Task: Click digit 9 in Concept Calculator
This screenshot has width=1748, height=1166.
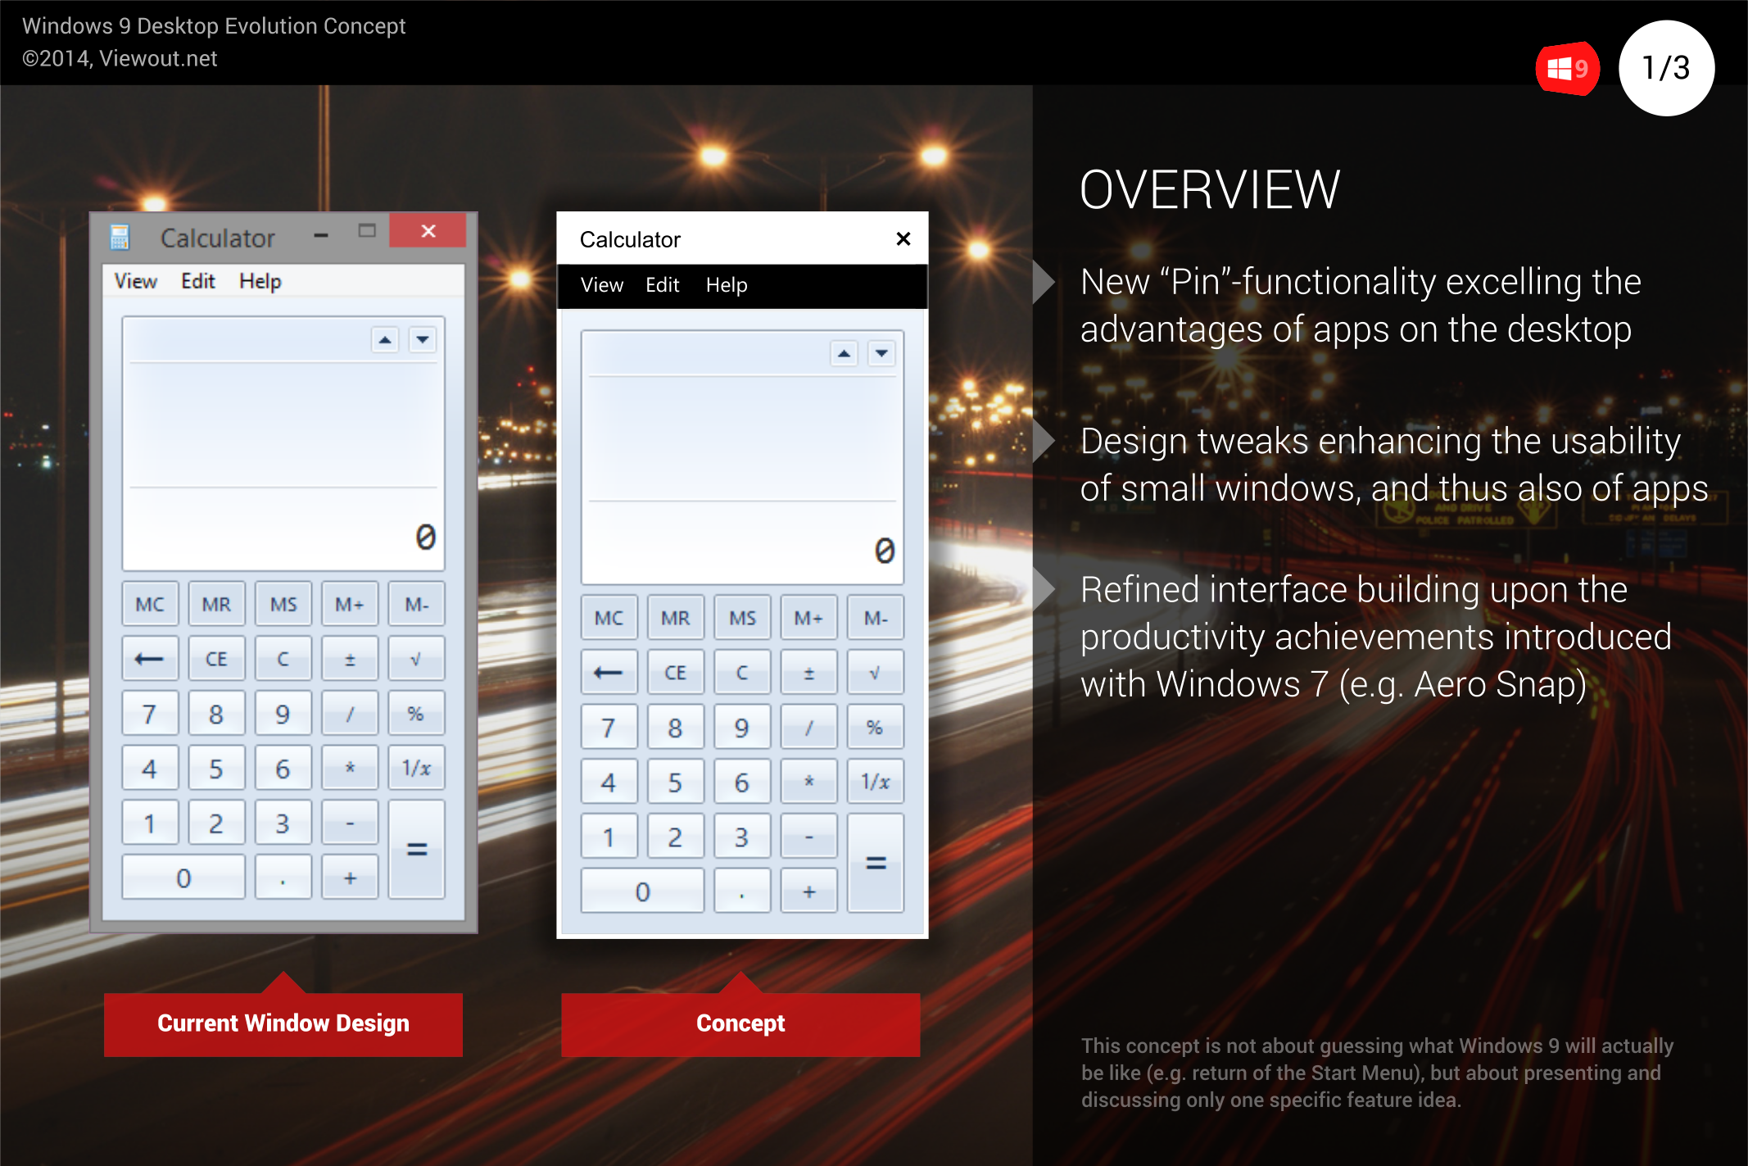Action: click(742, 727)
